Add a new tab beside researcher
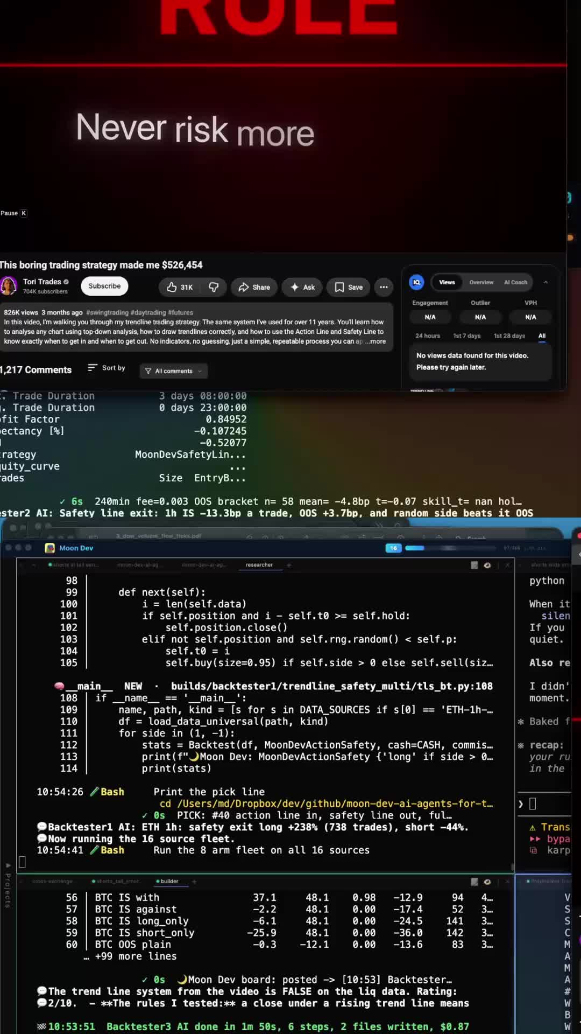Viewport: 581px width, 1034px height. click(x=289, y=565)
